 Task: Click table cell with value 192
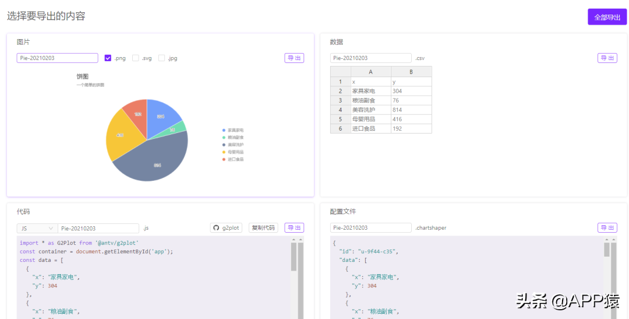[x=411, y=128]
